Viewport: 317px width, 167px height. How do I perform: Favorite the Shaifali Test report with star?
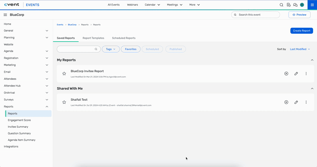(64, 102)
